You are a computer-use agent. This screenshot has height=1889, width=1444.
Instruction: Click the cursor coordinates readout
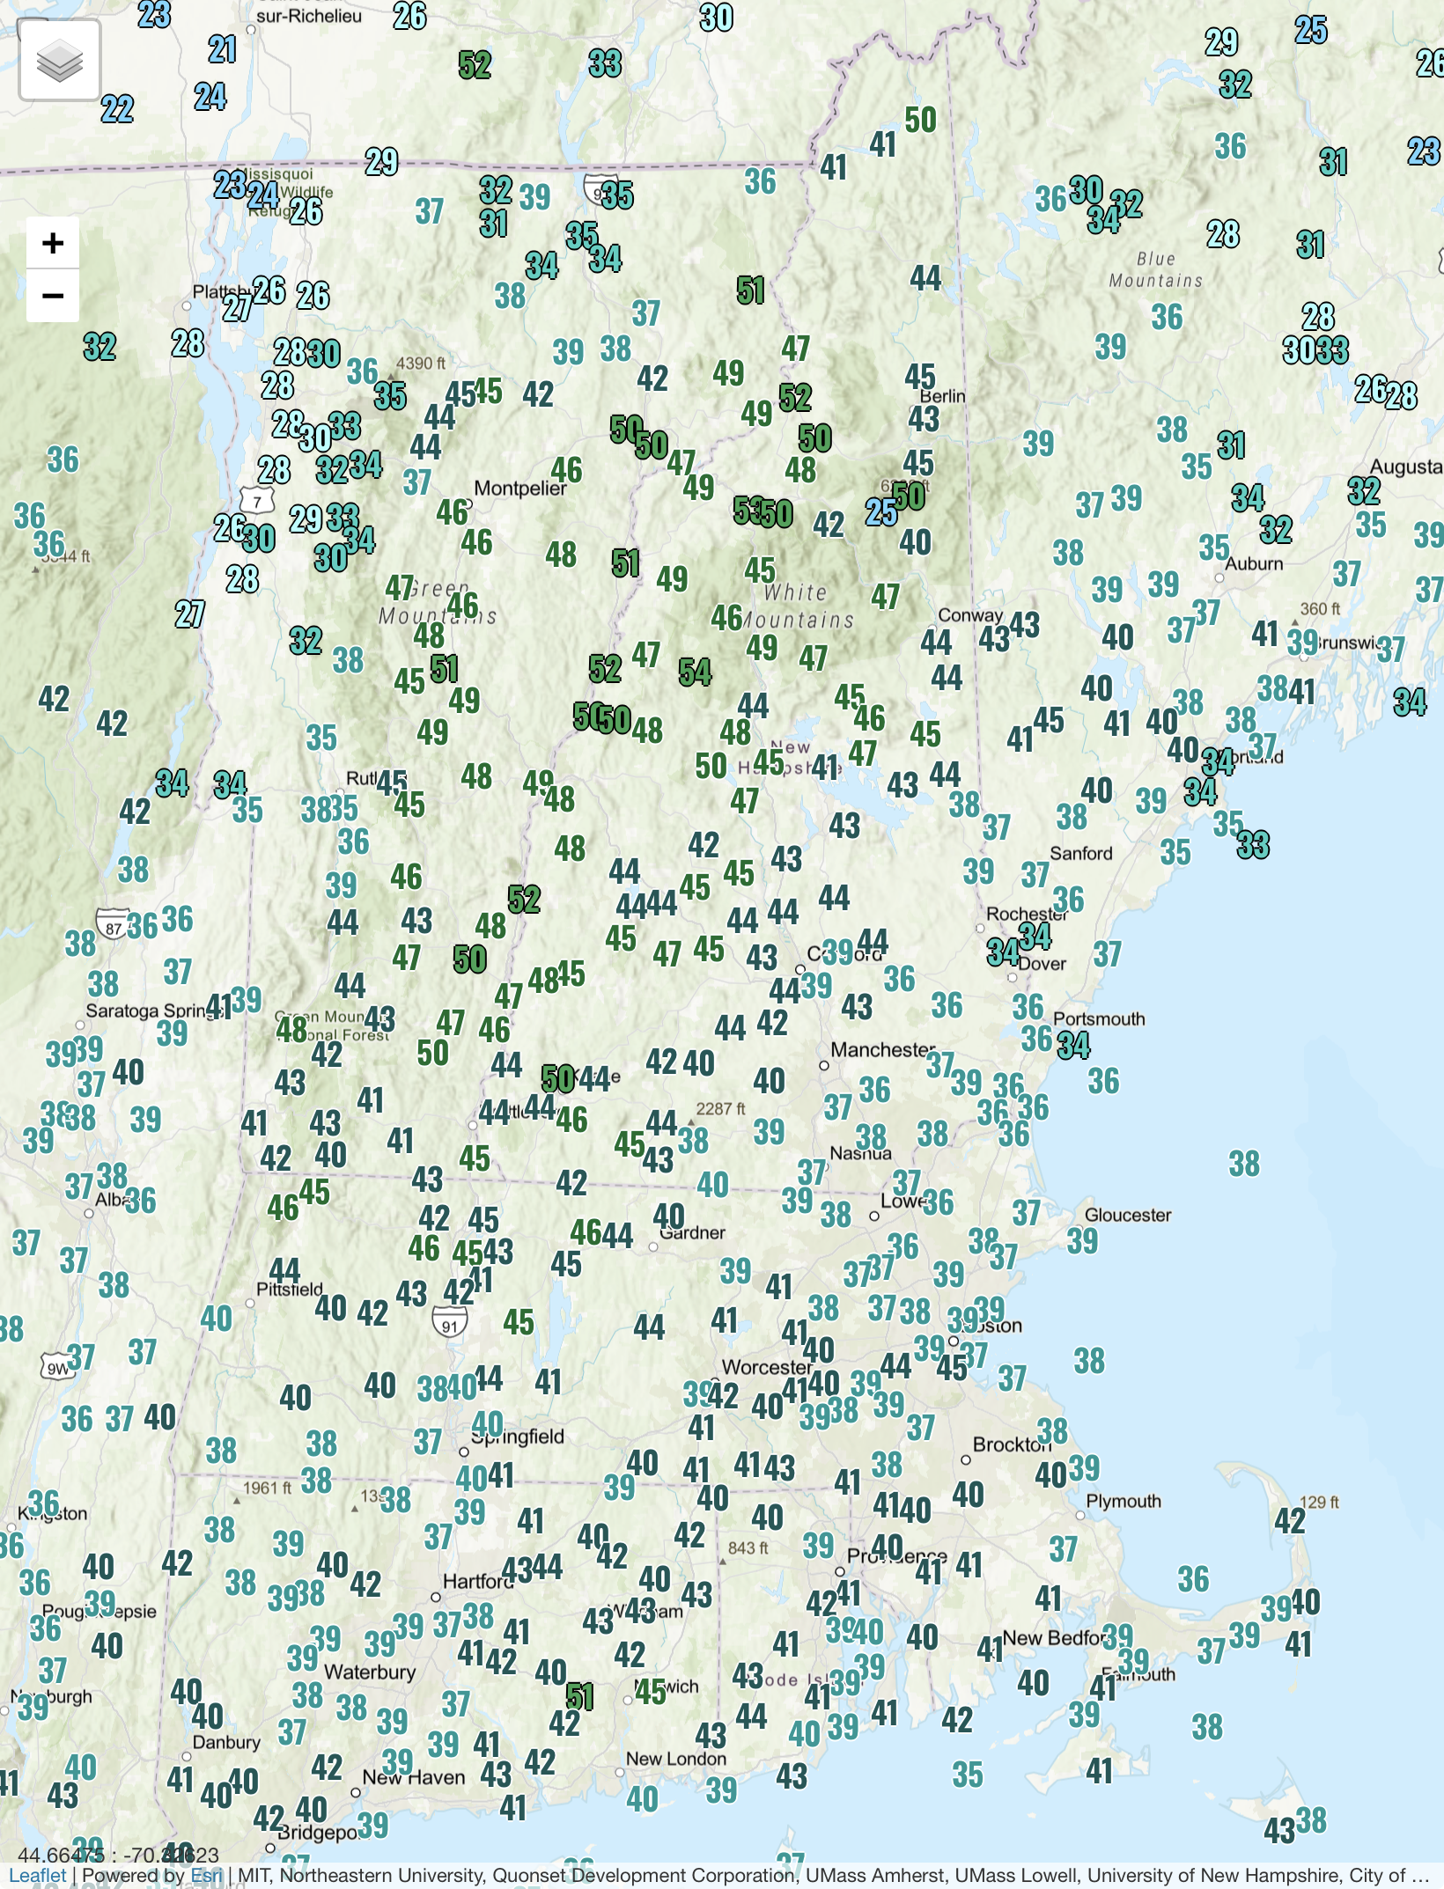[x=118, y=1855]
